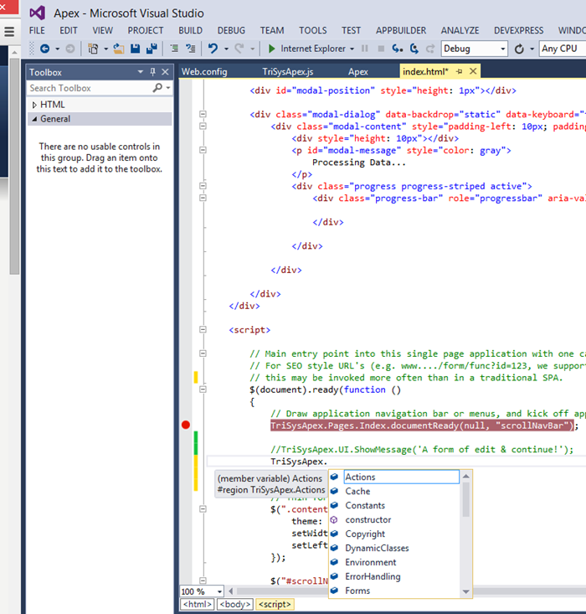Viewport: 586px width, 614px height.
Task: Switch to the TriSysApex.js tab
Action: [x=288, y=72]
